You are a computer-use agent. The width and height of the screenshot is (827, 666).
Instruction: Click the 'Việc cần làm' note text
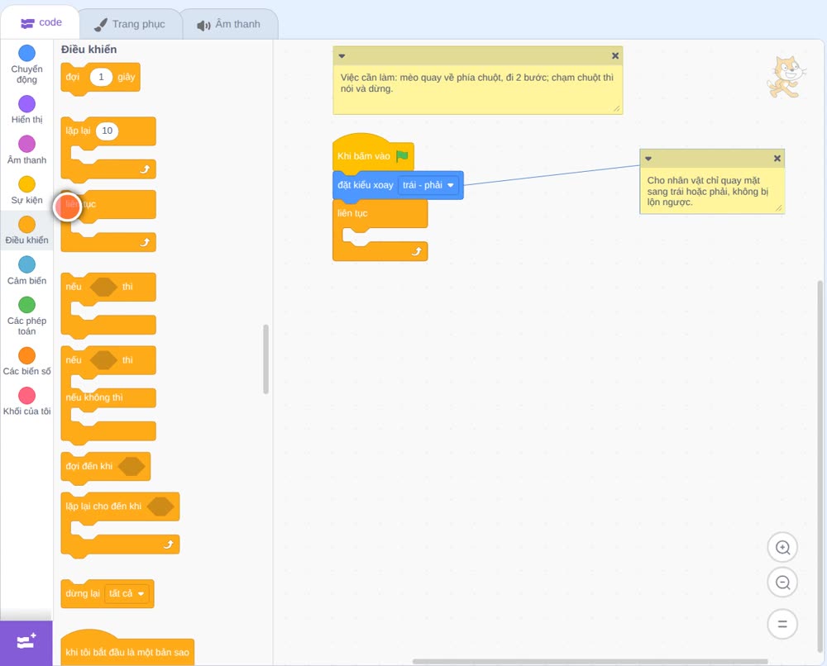(477, 83)
